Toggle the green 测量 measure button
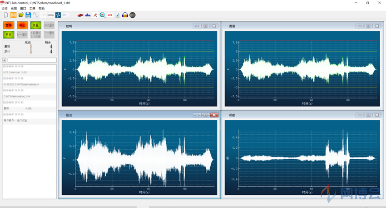386x208 pixels. (36, 25)
